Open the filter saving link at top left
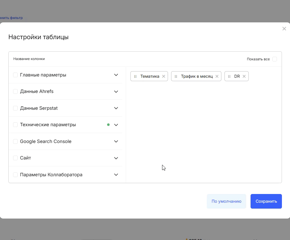Image resolution: width=290 pixels, height=240 pixels. coord(11,18)
